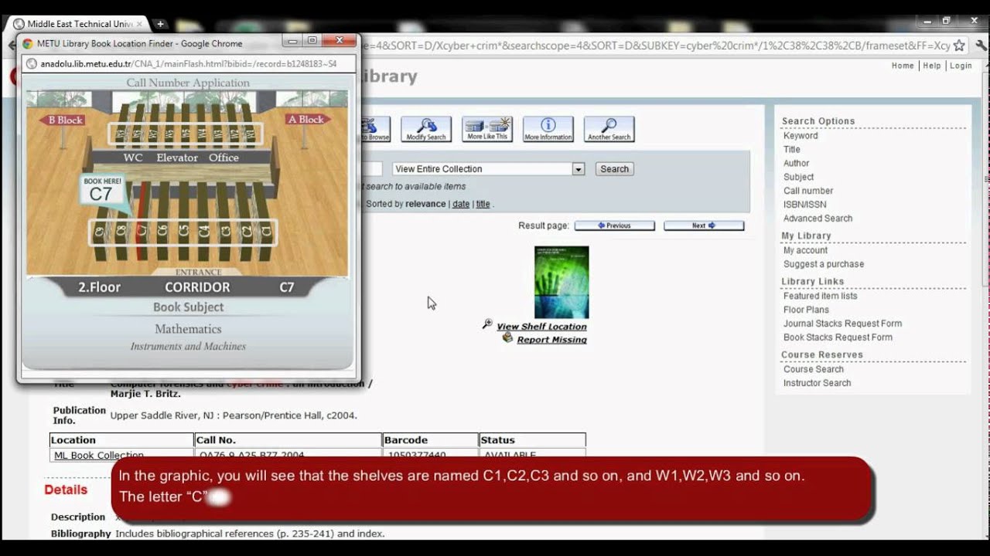Screen dimensions: 990x556
Task: Select ISBN/ISSN search option
Action: click(x=804, y=205)
